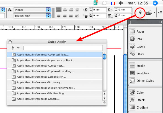Click the first line left indent field
The width and height of the screenshot is (163, 113).
(x=100, y=16)
